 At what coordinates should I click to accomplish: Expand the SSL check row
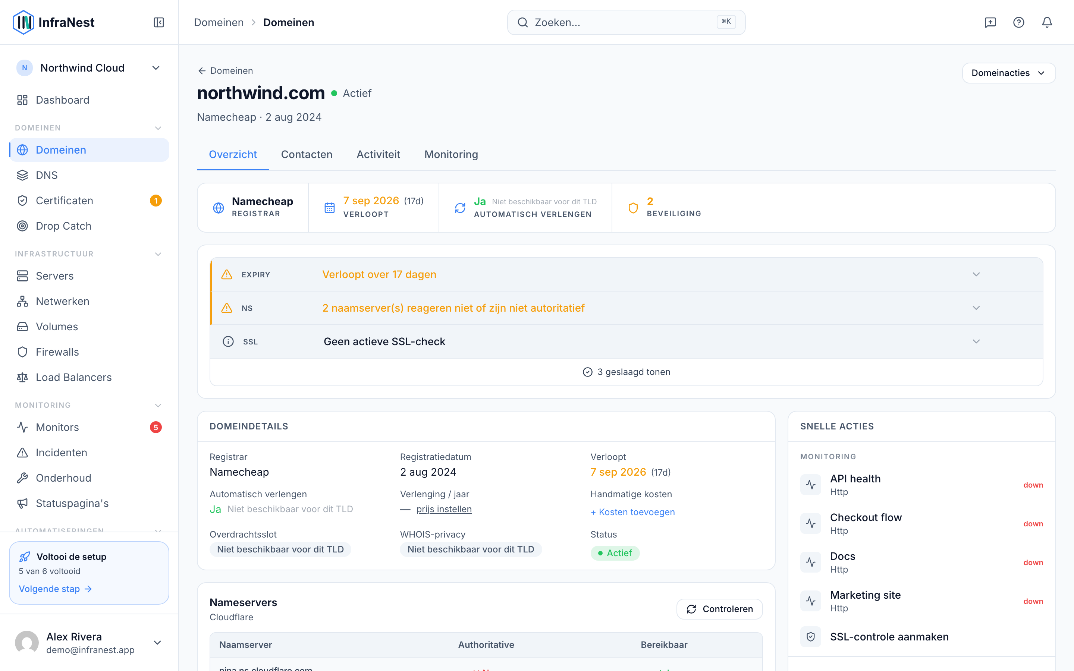tap(626, 341)
